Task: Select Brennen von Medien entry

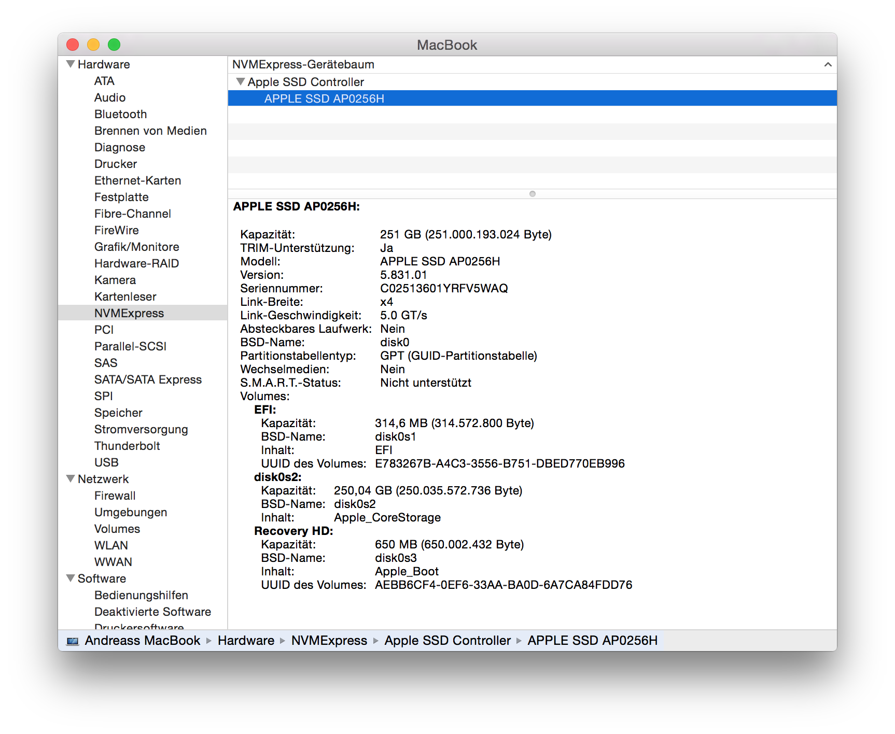Action: tap(150, 131)
